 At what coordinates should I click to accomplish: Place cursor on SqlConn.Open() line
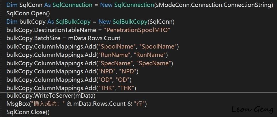click(x=28, y=13)
